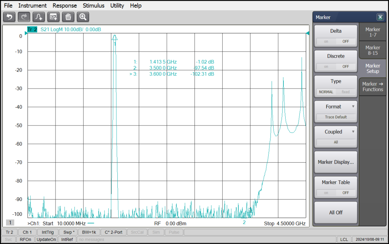The image size is (389, 244).
Task: Select the Marker Setup tab
Action: coord(373,68)
